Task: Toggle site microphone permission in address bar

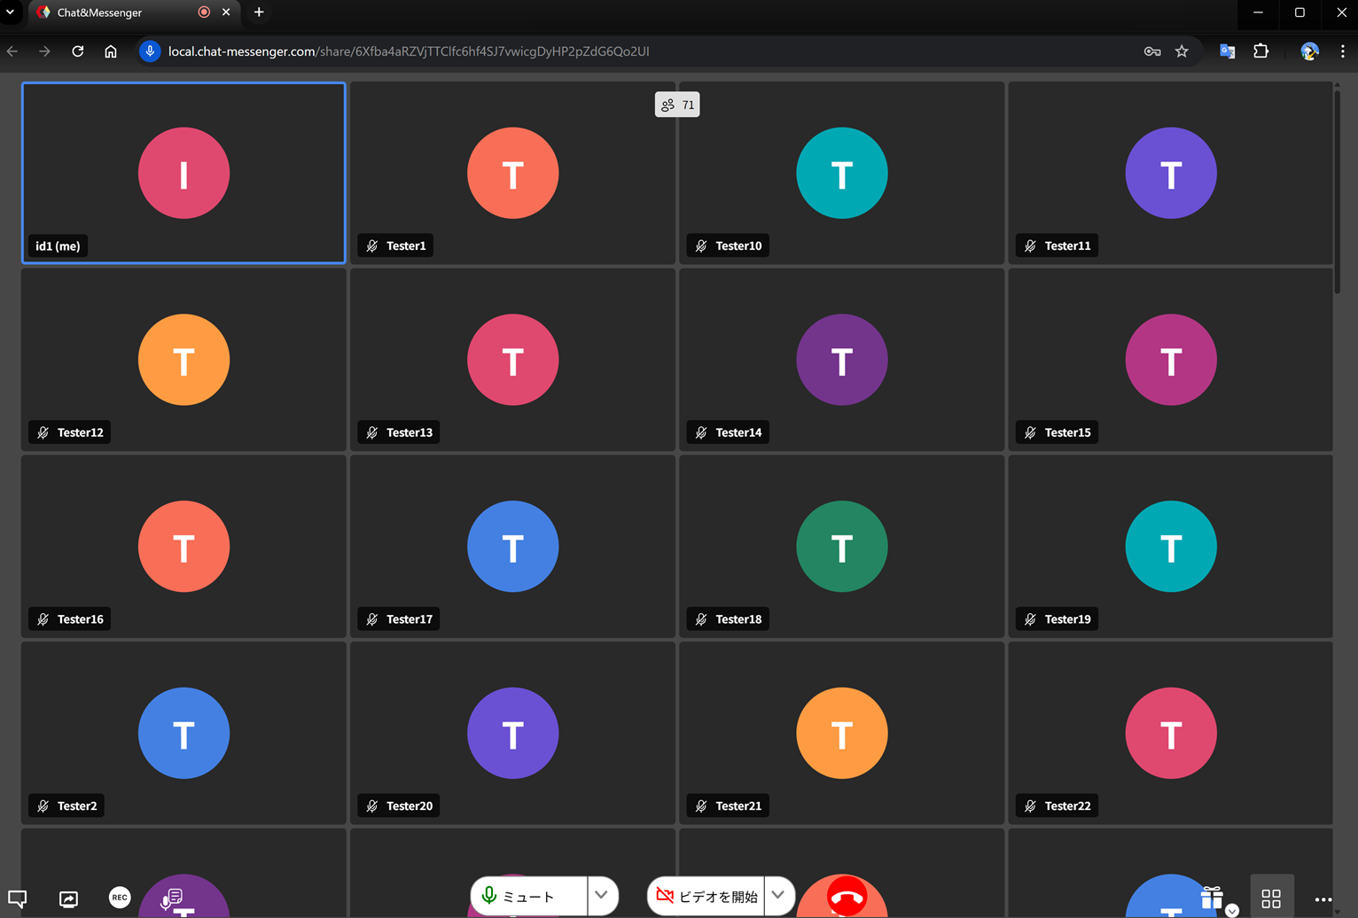Action: (x=150, y=51)
